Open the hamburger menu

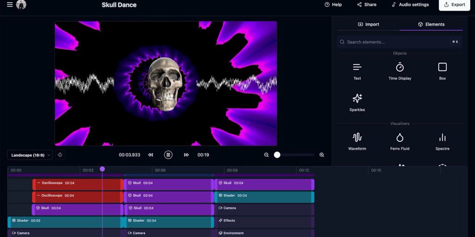point(10,5)
